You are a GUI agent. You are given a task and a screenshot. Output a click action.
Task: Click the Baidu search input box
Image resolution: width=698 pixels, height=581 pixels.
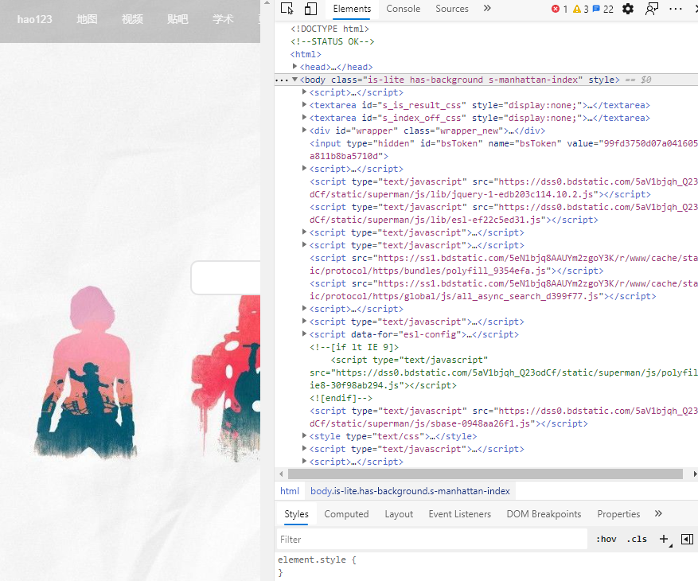point(226,277)
